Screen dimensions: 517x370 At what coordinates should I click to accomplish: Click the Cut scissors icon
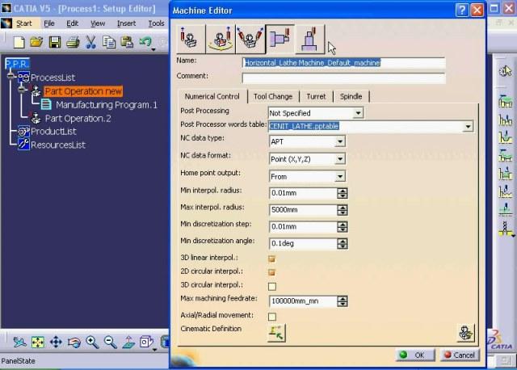click(x=90, y=42)
